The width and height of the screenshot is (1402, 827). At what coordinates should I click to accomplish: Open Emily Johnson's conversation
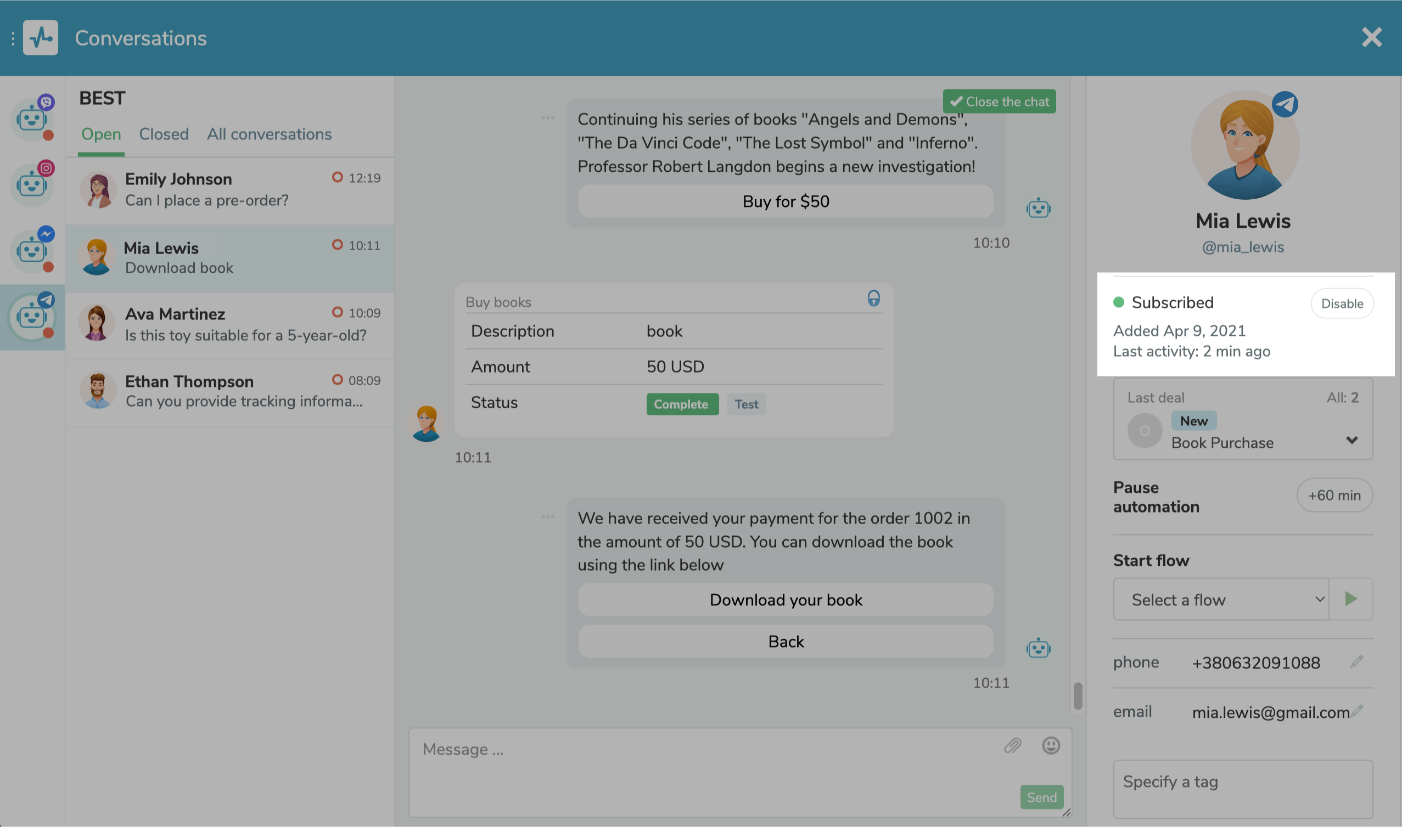pos(229,190)
